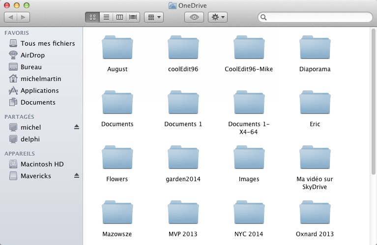This screenshot has height=245, width=377.
Task: Switch to icon view
Action: coord(92,17)
